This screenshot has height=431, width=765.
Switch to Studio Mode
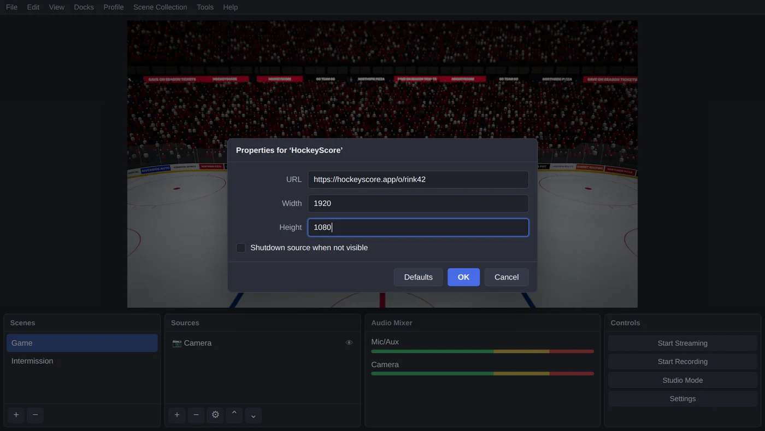682,380
